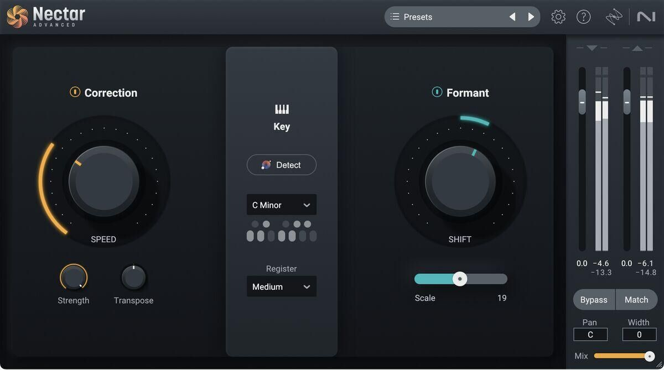The height and width of the screenshot is (370, 664).
Task: Toggle the Bypass button
Action: [x=594, y=300]
